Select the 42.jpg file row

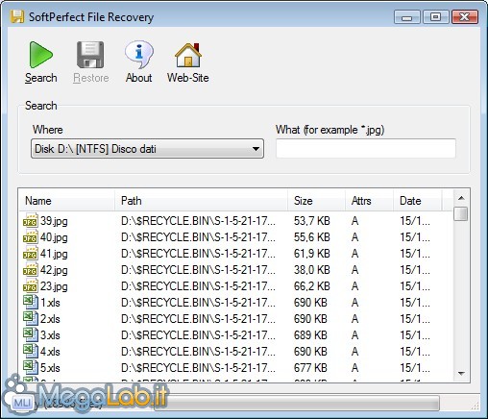(x=236, y=270)
